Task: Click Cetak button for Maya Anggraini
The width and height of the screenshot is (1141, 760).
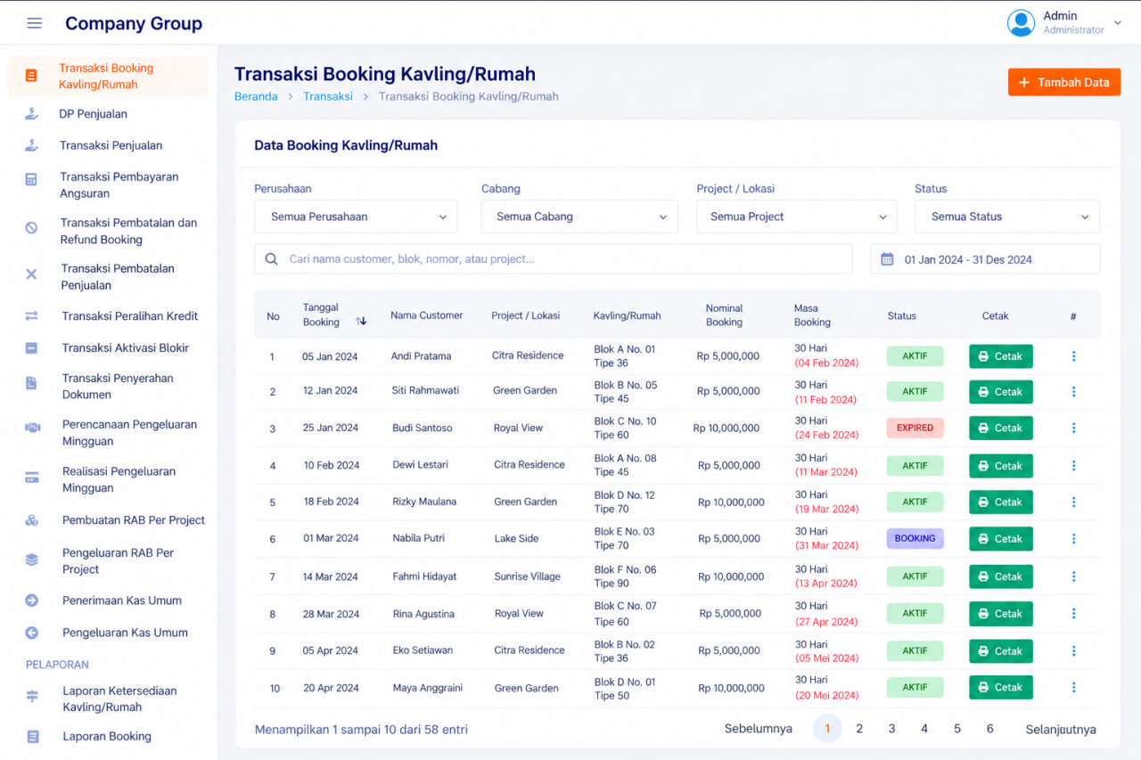Action: click(x=1001, y=688)
